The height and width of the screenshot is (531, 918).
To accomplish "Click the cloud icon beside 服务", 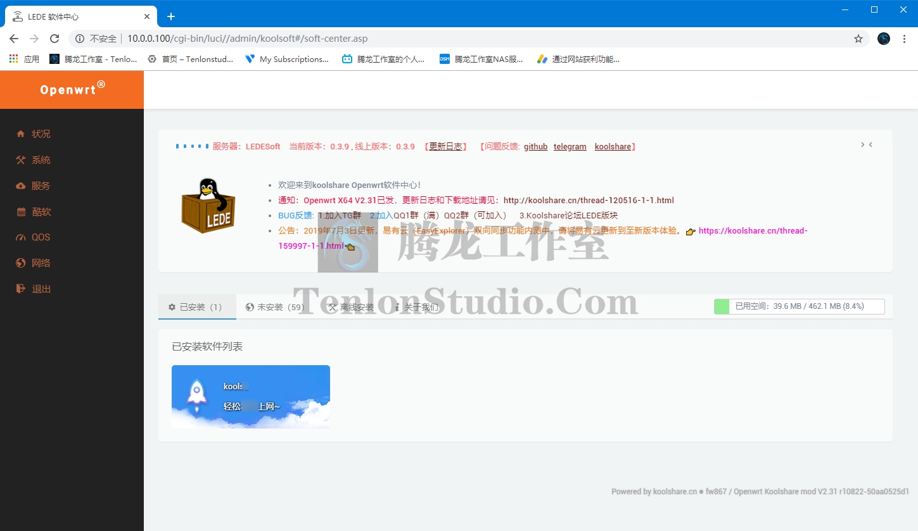I will pyautogui.click(x=20, y=186).
